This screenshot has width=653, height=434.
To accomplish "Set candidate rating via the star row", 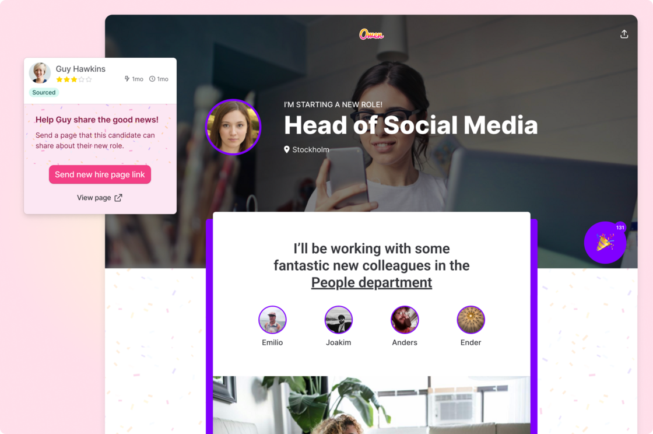I will click(73, 79).
